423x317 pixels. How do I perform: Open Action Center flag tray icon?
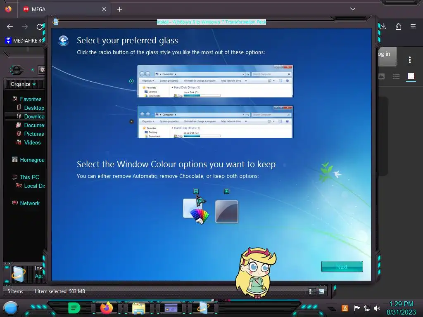[357, 308]
